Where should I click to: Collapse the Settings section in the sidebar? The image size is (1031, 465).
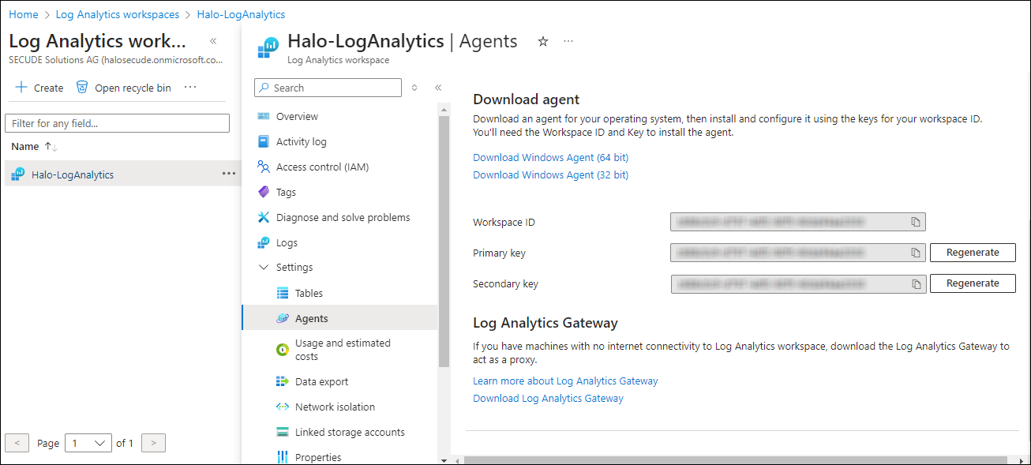click(x=264, y=267)
